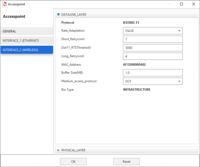
Task: Close the Accesspoint dialog window
Action: click(x=194, y=4)
